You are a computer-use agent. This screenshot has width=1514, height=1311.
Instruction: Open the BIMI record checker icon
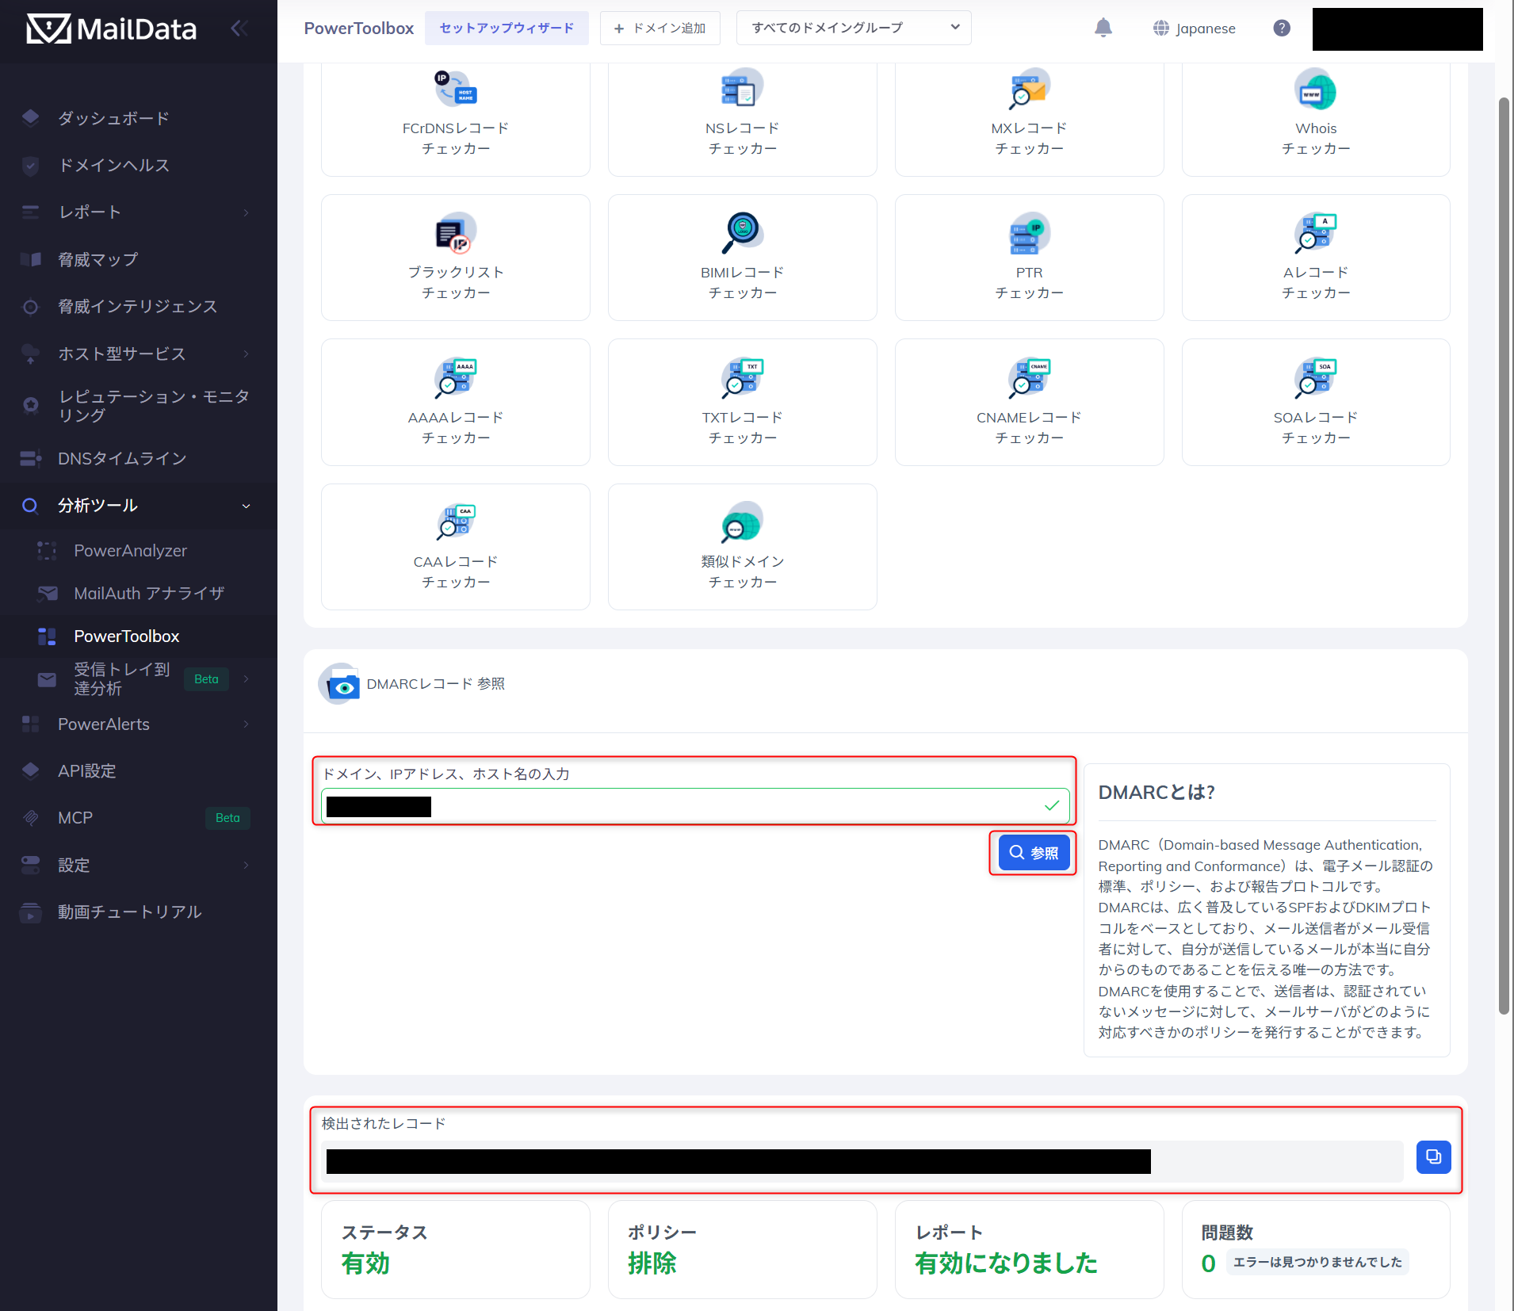point(742,233)
